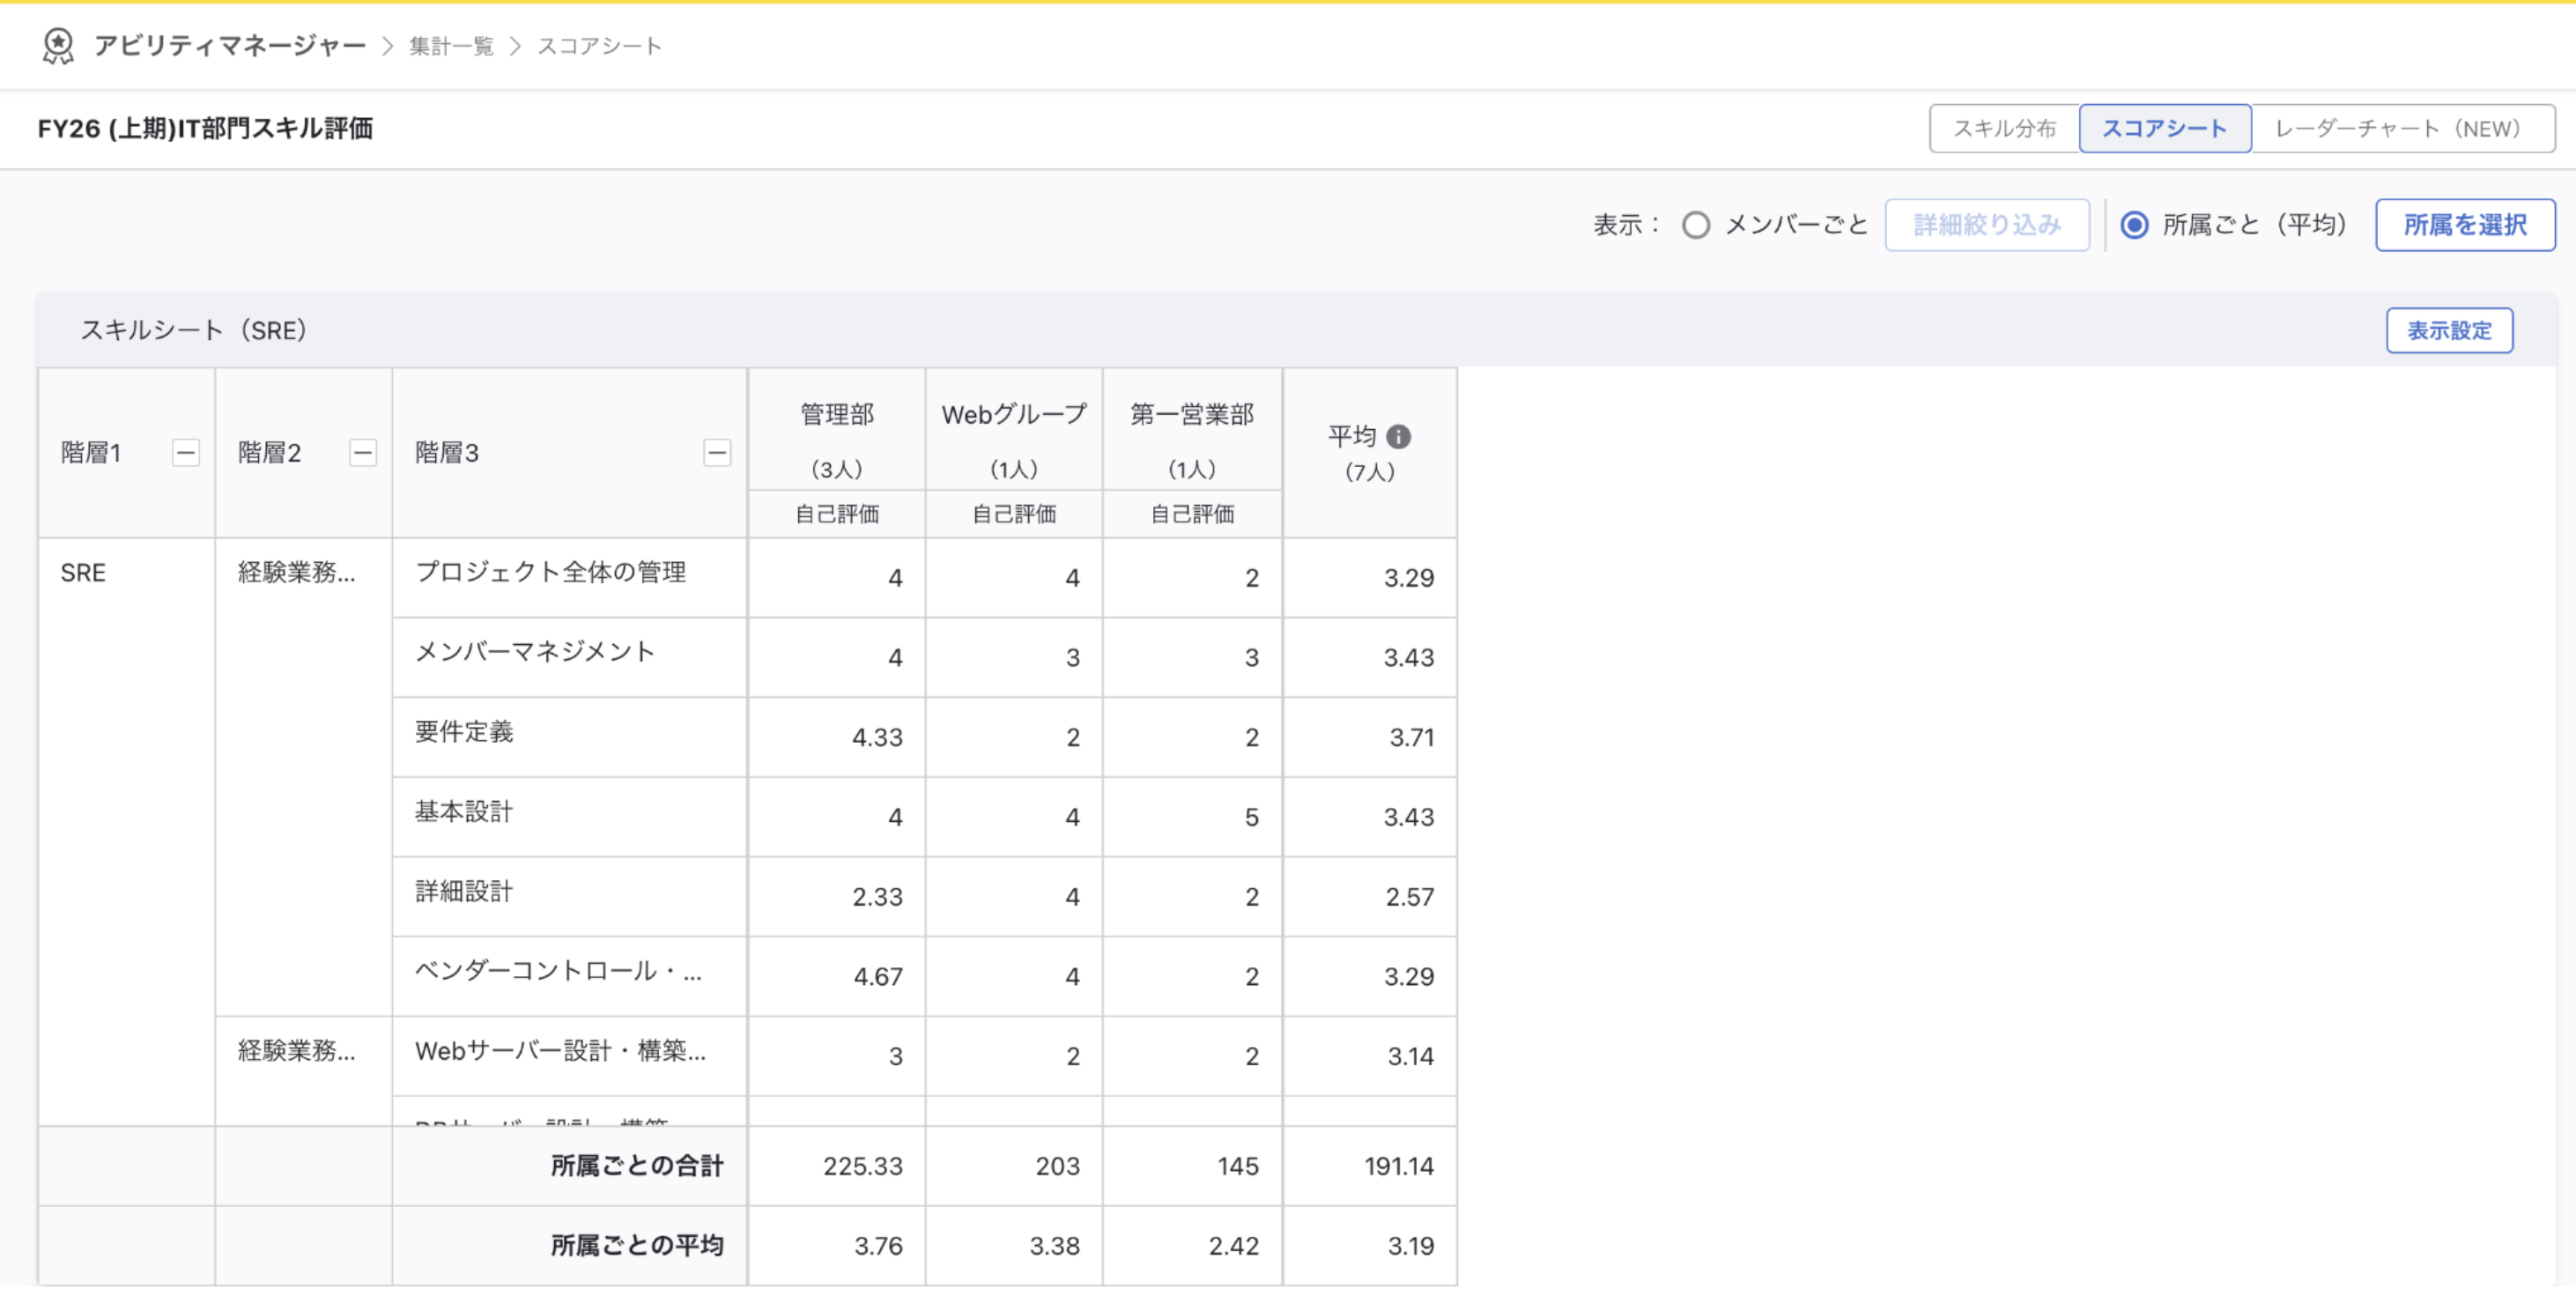Click the 管理部 column header

[x=837, y=415]
